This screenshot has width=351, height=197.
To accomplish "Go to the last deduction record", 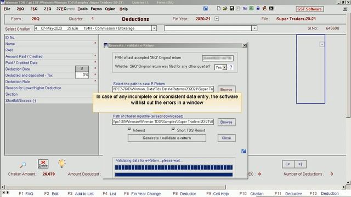I will (300, 164).
